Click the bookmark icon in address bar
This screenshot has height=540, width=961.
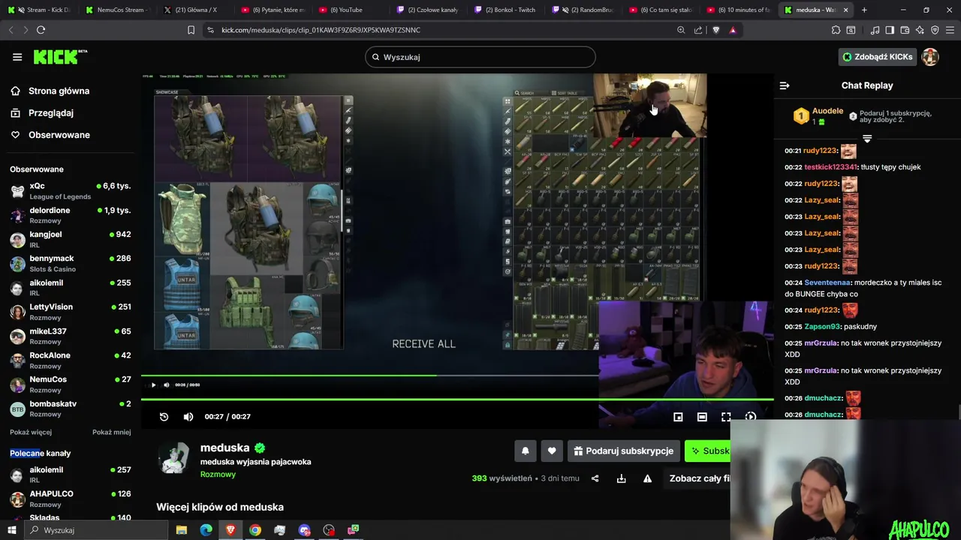[191, 30]
